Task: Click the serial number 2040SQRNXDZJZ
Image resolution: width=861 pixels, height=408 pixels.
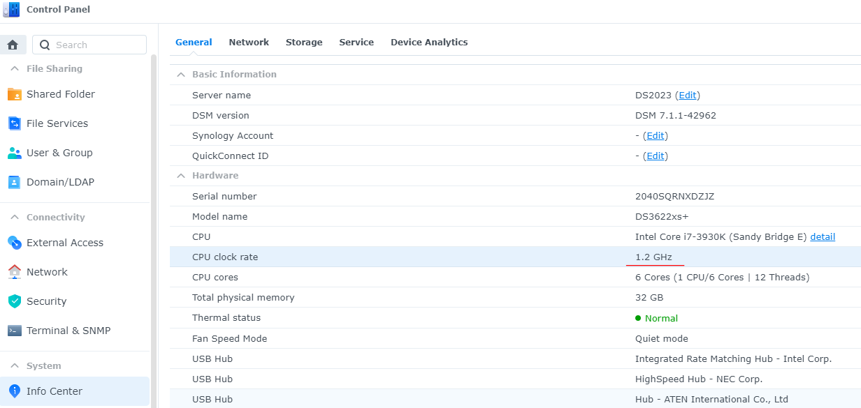Action: pyautogui.click(x=674, y=197)
